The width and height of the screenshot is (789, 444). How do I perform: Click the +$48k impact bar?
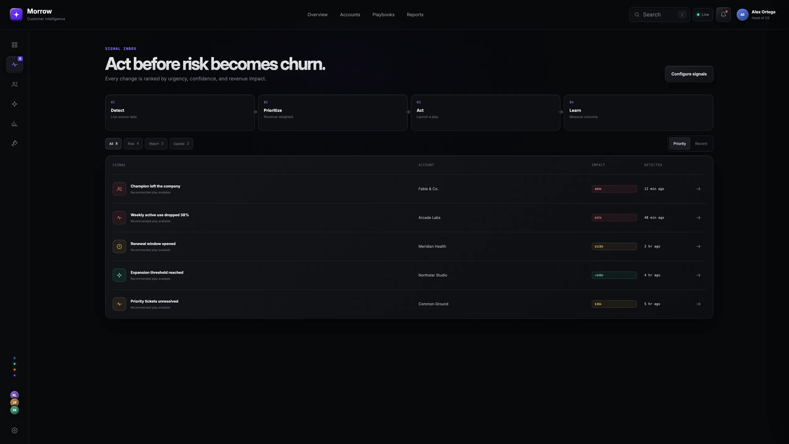(614, 275)
